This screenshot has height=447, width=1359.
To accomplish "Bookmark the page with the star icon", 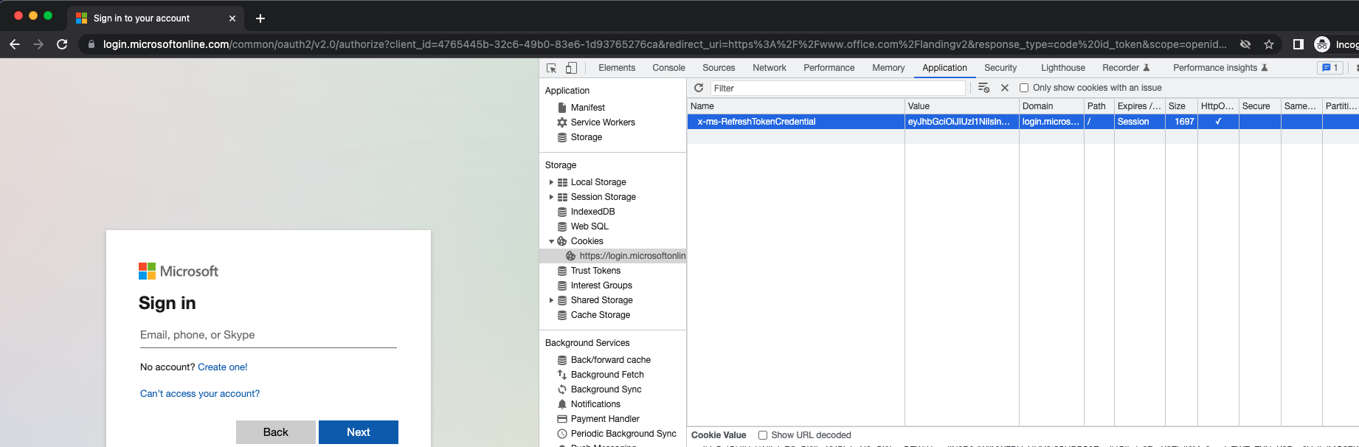I will coord(1269,44).
